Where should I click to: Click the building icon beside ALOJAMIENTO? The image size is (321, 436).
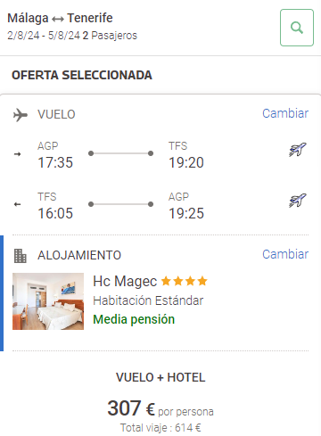pos(21,256)
